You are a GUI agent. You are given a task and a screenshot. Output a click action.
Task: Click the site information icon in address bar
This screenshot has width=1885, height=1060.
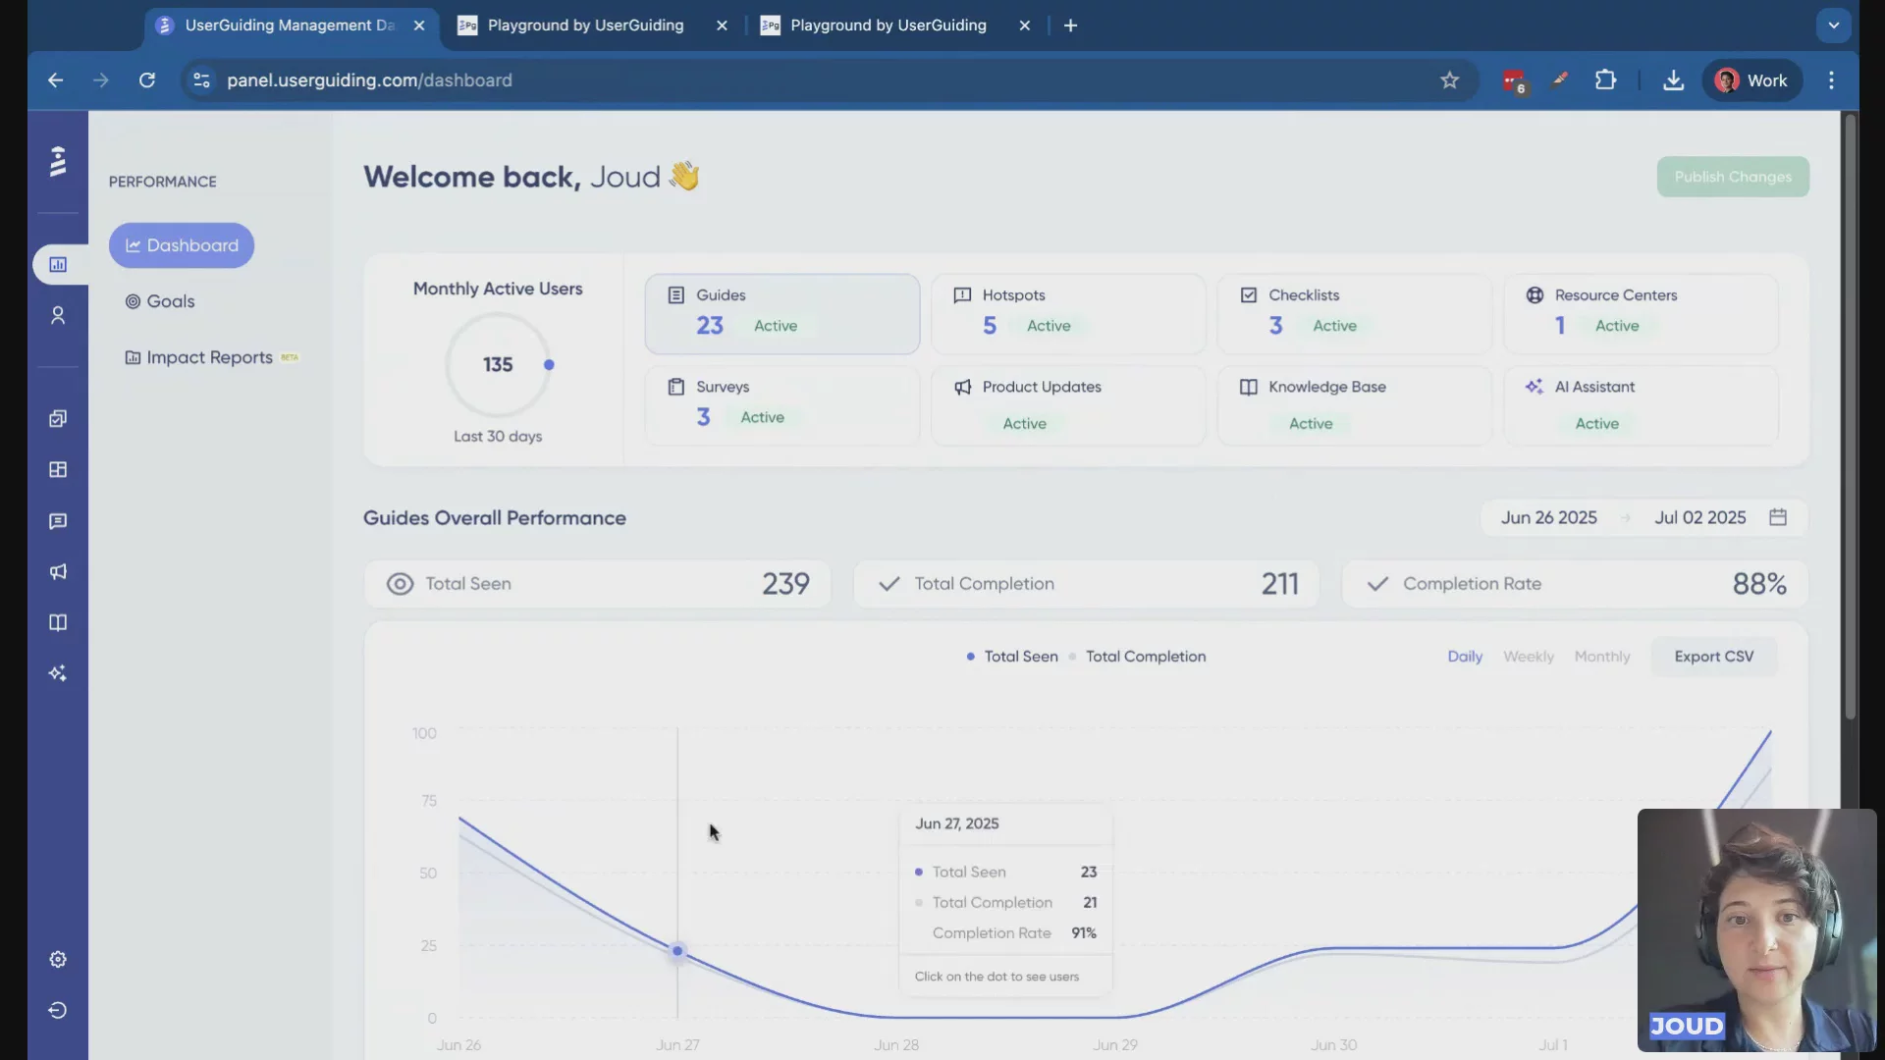click(x=201, y=80)
